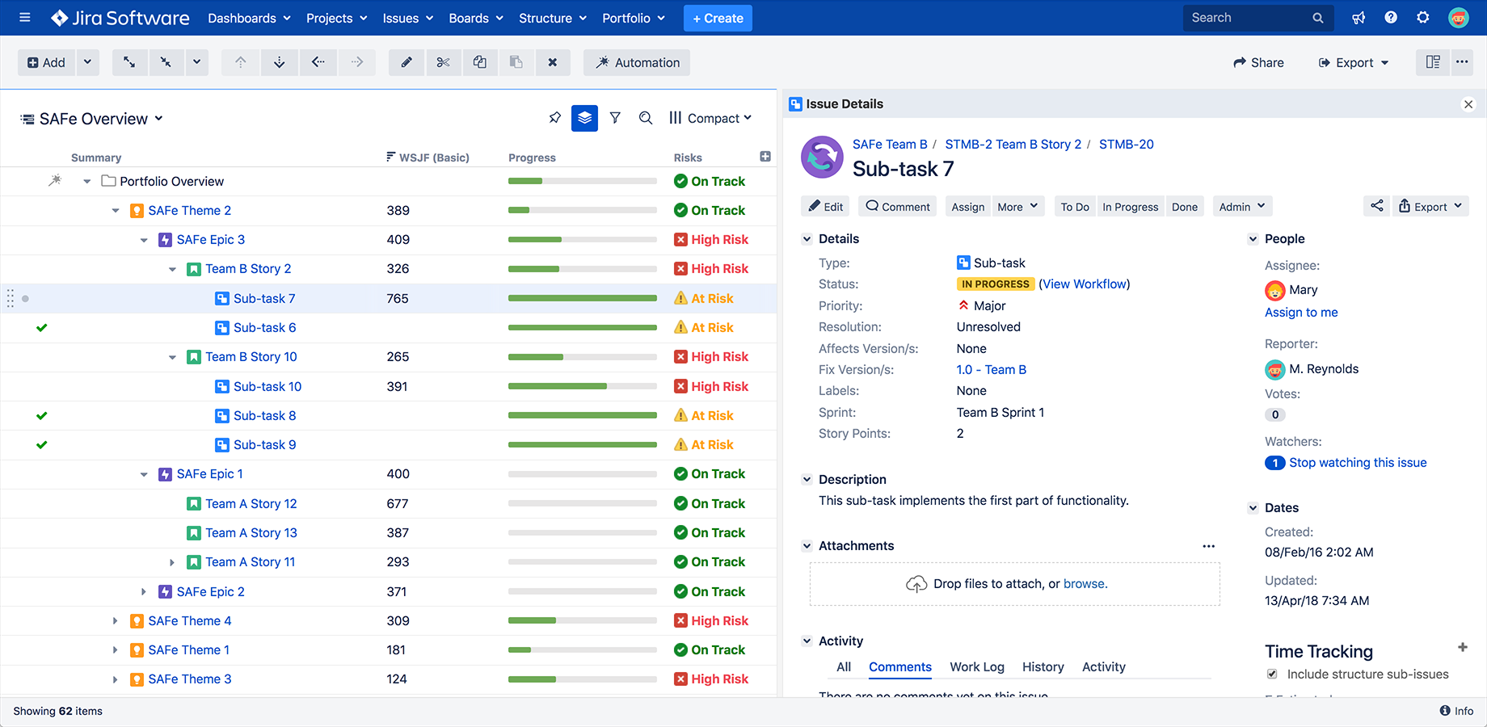The image size is (1487, 727).
Task: Toggle the grouping layers icon
Action: tap(584, 118)
